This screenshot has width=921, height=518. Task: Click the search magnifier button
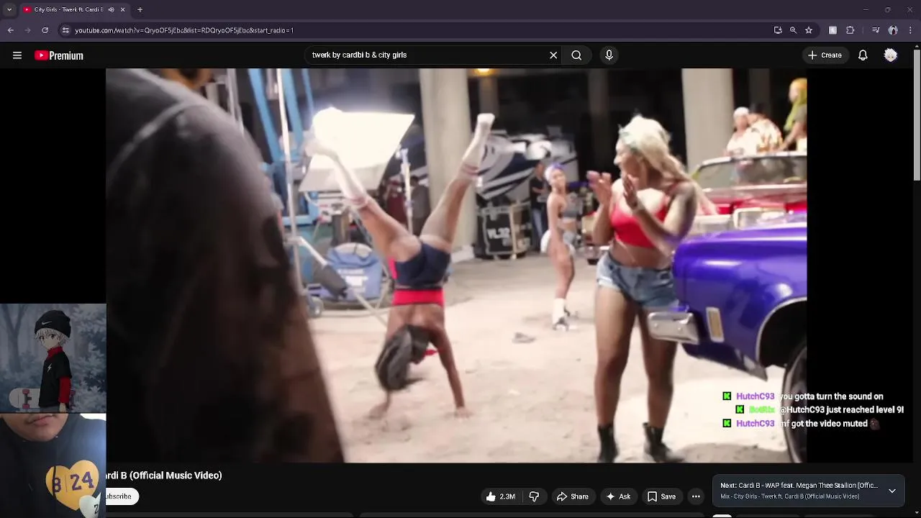(576, 55)
